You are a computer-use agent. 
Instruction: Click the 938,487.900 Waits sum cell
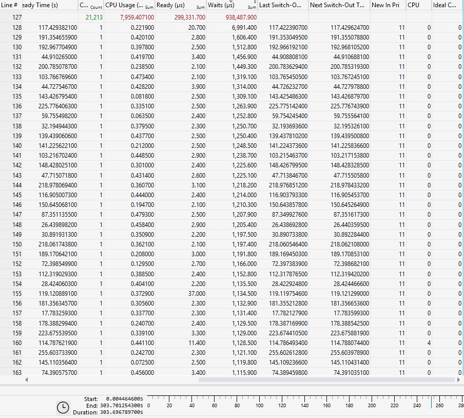[241, 17]
